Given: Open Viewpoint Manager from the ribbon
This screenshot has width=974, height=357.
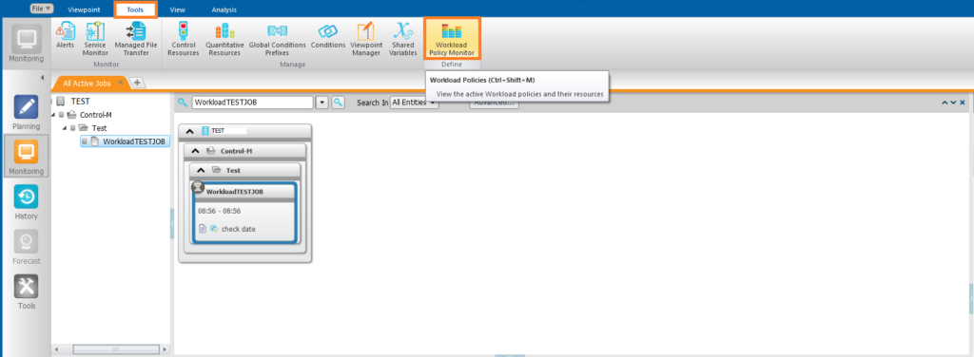Looking at the screenshot, I should [x=366, y=39].
